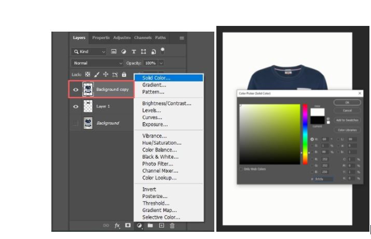Click the new group folder icon

click(x=150, y=226)
